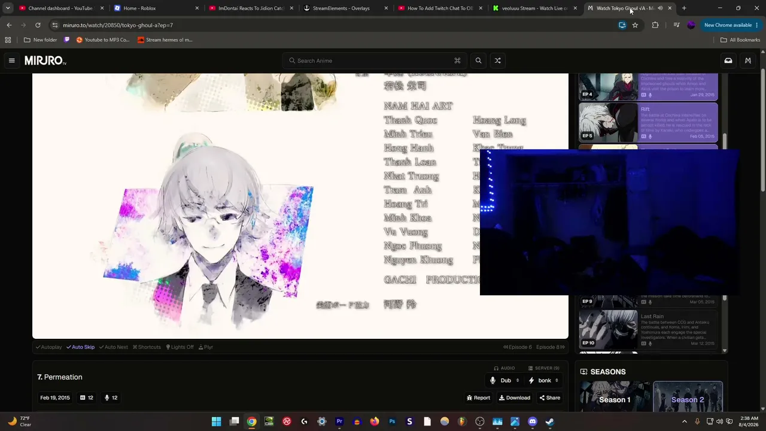Open Discord from the taskbar
766x431 pixels.
pos(533,421)
